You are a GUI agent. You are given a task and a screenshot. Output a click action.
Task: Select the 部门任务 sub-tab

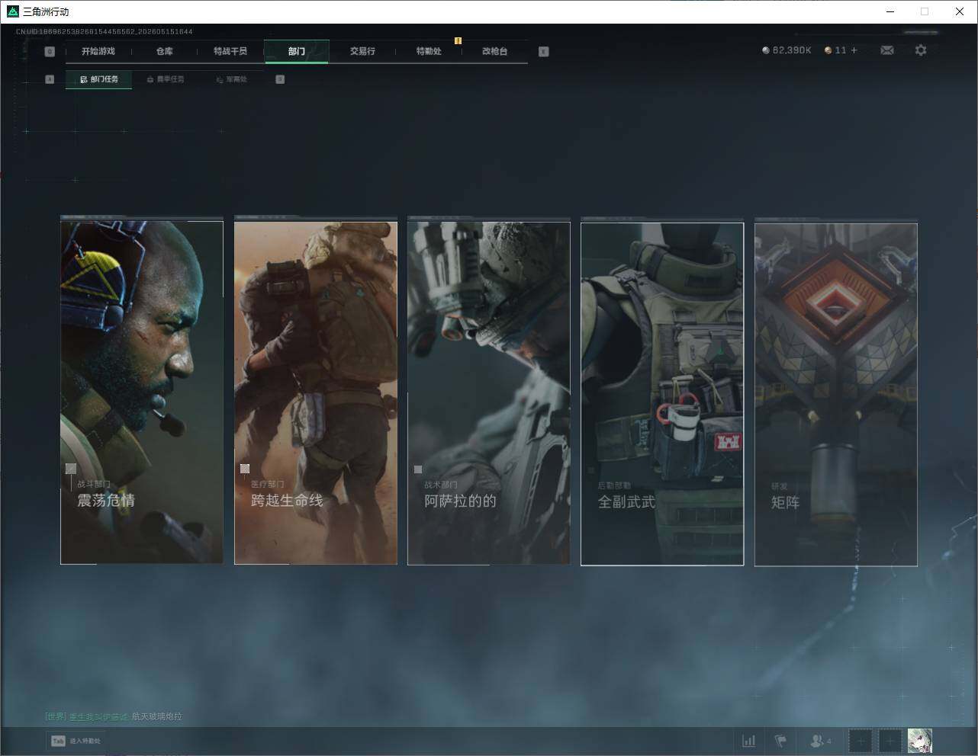(x=98, y=79)
